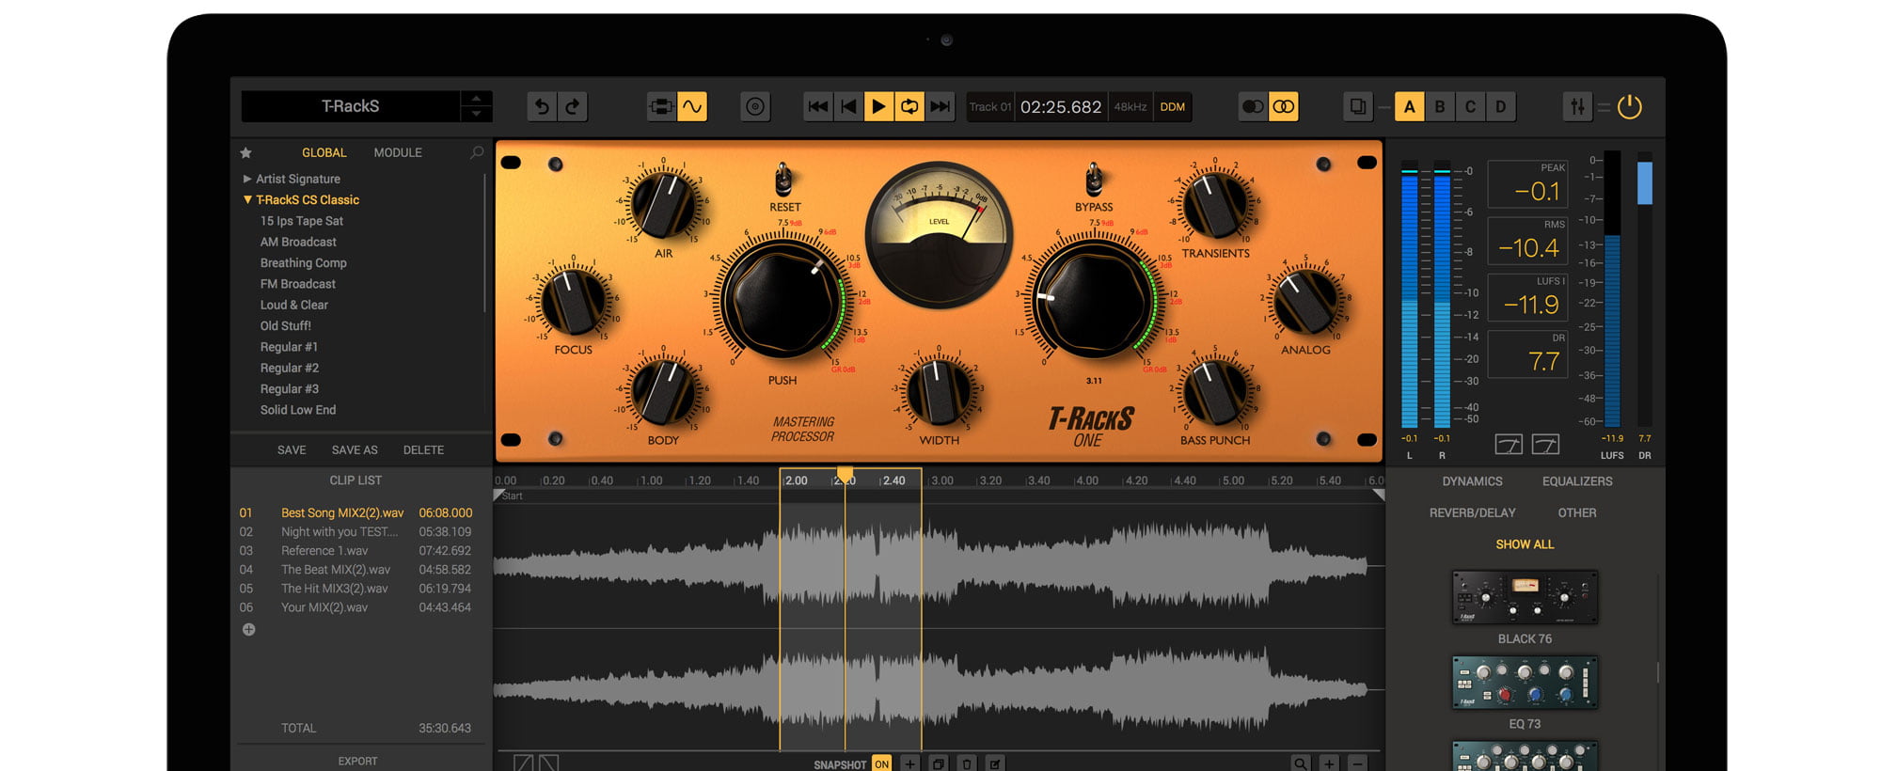Click the BASS PUNCH knob
This screenshot has width=1881, height=771.
click(1215, 390)
